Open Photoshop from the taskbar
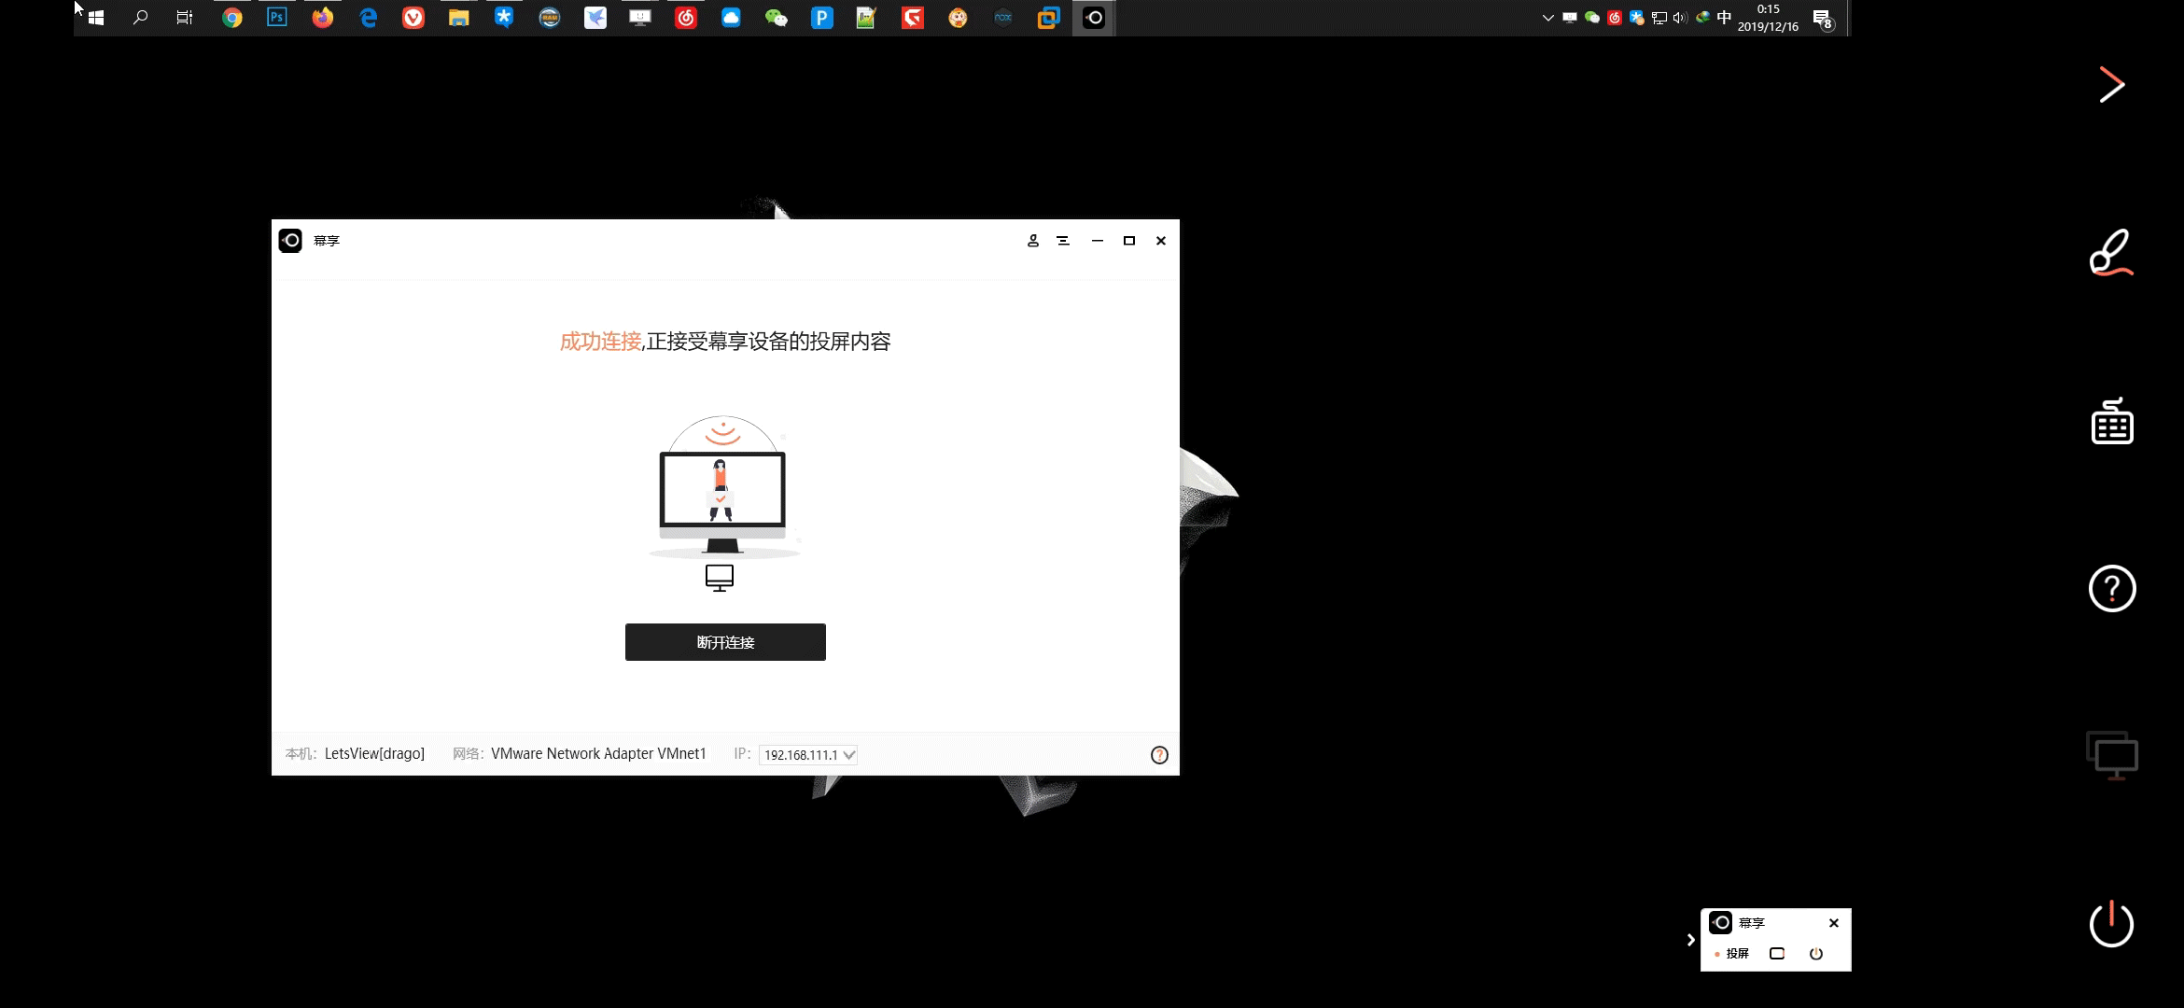Screen dimensions: 2184x1008 (x=277, y=18)
